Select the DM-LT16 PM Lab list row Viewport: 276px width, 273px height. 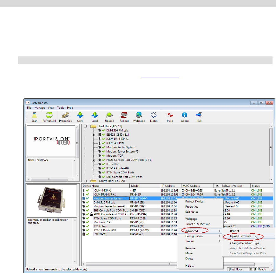pyautogui.click(x=177, y=202)
